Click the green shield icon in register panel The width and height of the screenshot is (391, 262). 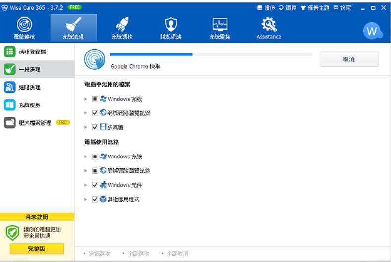click(x=12, y=233)
